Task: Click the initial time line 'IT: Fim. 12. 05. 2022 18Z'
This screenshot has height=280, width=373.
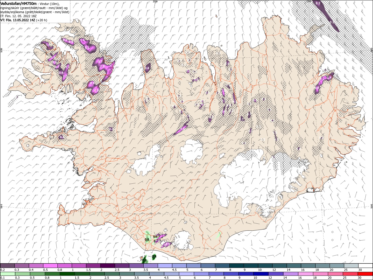Action: pyautogui.click(x=18, y=16)
